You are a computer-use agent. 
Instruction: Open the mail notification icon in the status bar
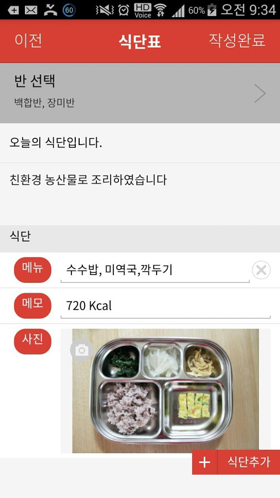tap(31, 10)
